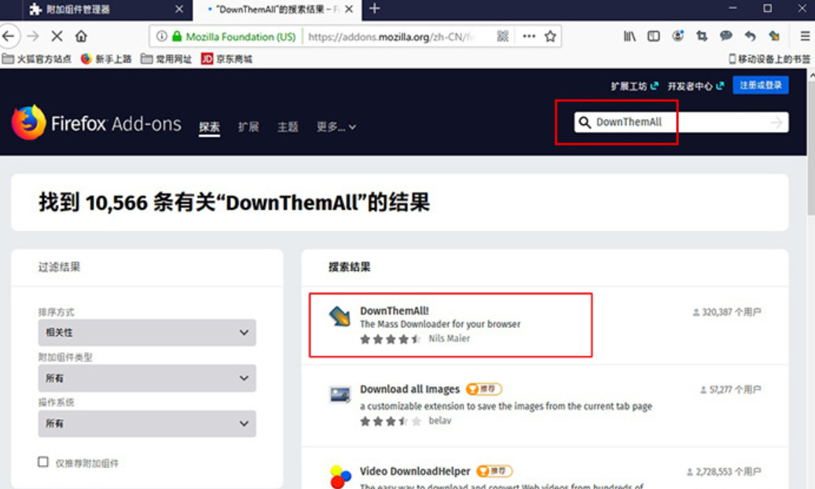This screenshot has height=489, width=815.
Task: Toggle the 仅推荐附加组件 checkbox
Action: 43,462
